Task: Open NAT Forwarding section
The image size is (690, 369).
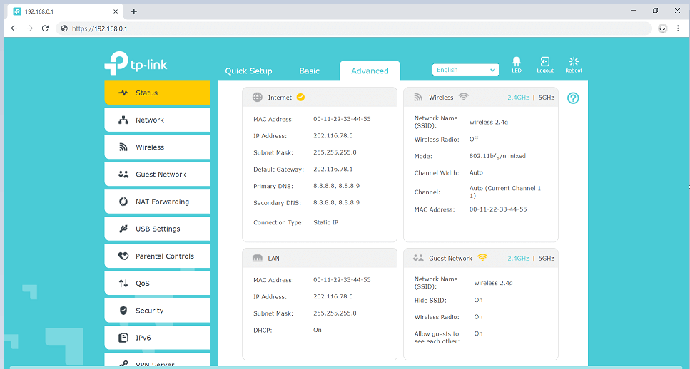Action: pos(157,202)
